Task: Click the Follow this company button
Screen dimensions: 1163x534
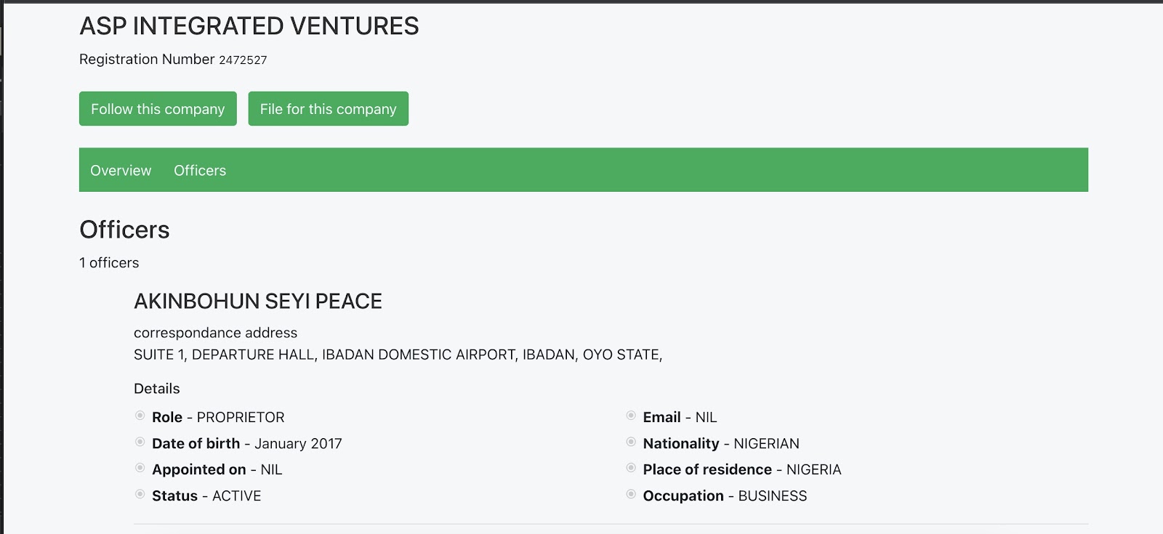Action: (158, 109)
